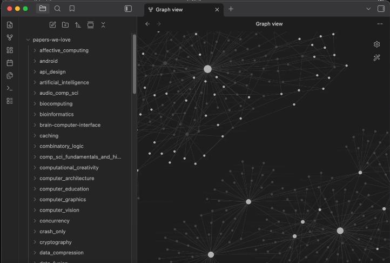Open the quick switcher from the ribbon
The image size is (390, 263).
click(10, 25)
